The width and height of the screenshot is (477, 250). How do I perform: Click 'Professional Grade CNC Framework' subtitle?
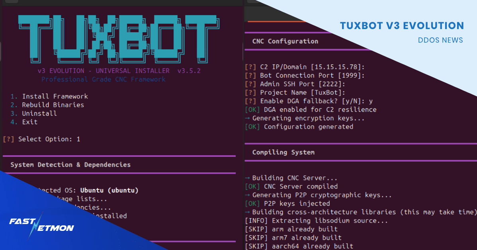[104, 79]
